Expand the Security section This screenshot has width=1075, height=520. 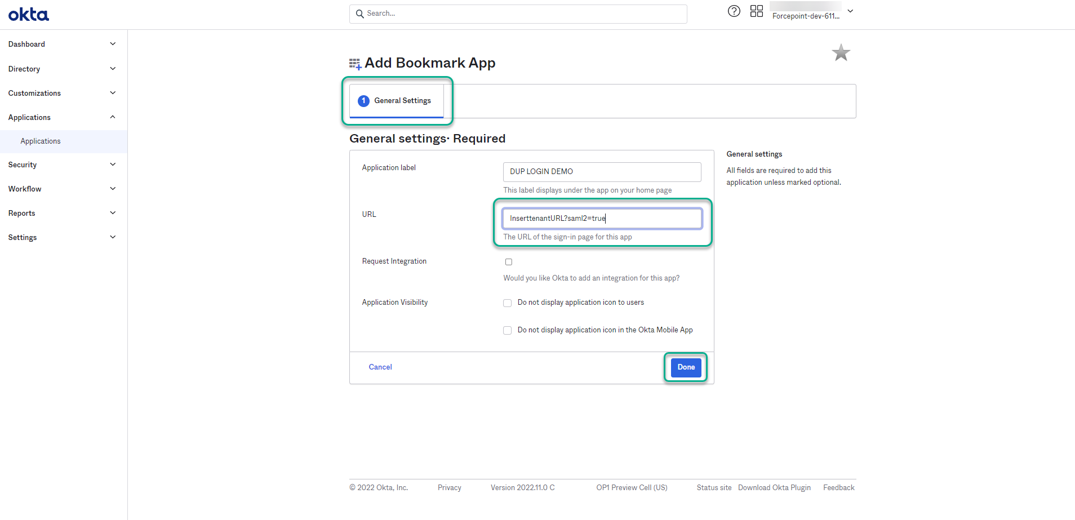[22, 165]
